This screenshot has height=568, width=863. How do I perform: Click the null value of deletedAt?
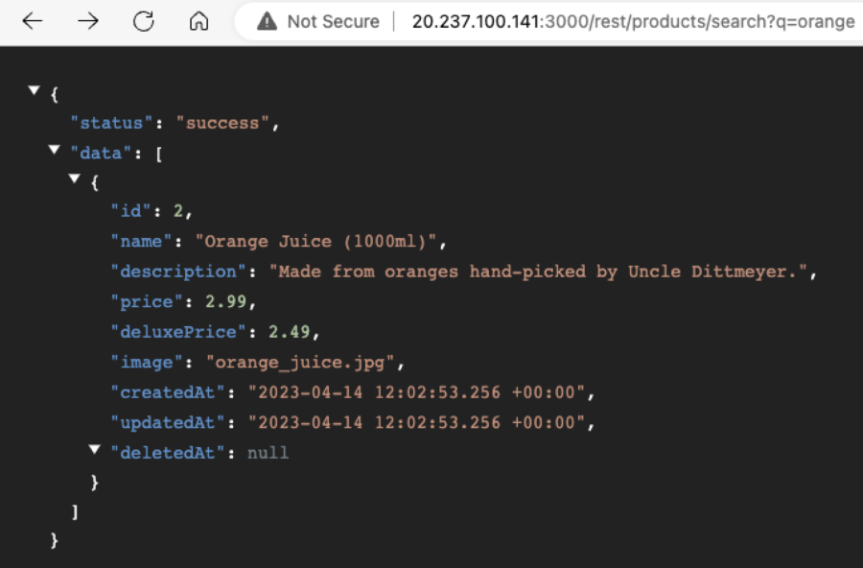pos(268,452)
